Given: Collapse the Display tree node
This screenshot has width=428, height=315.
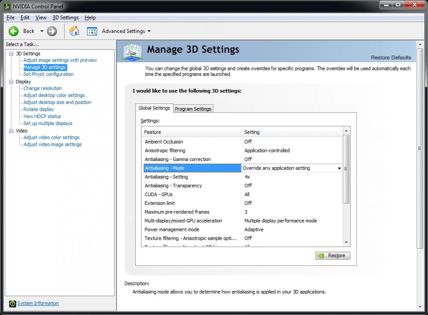Looking at the screenshot, I should (x=11, y=82).
